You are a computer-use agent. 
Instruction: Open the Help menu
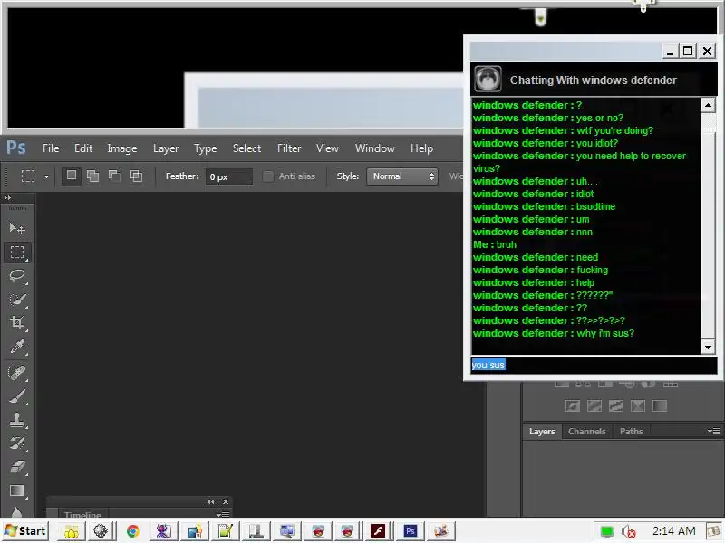pyautogui.click(x=421, y=148)
